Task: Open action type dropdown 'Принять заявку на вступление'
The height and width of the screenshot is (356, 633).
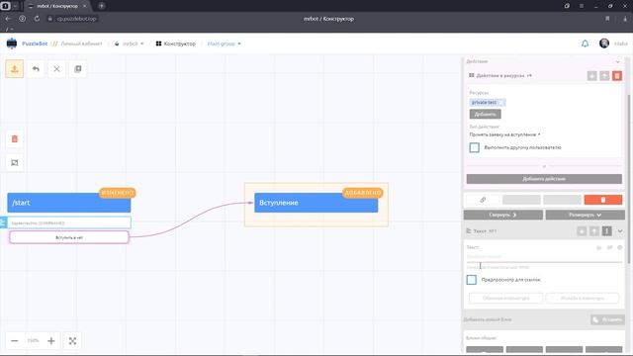Action: 504,134
